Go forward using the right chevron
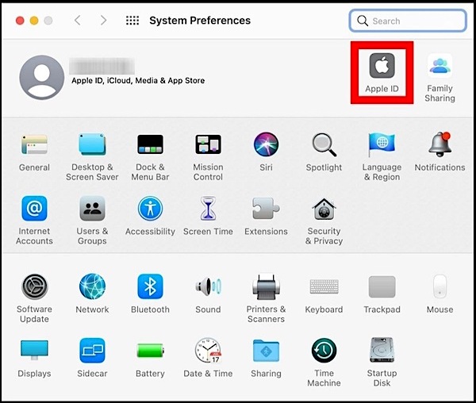This screenshot has height=403, width=476. [103, 21]
